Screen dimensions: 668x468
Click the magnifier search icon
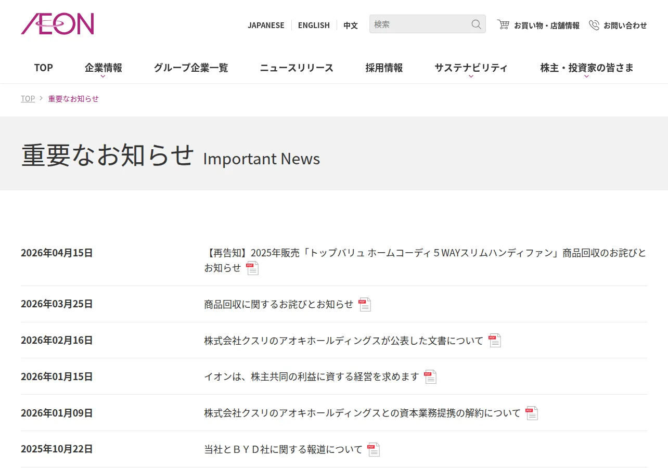(x=476, y=24)
